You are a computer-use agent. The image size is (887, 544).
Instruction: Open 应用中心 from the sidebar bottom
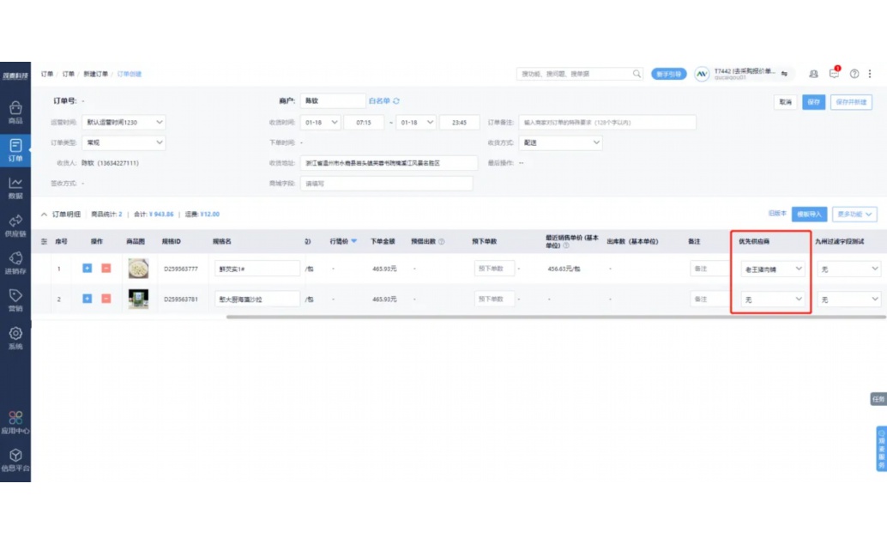click(x=15, y=422)
